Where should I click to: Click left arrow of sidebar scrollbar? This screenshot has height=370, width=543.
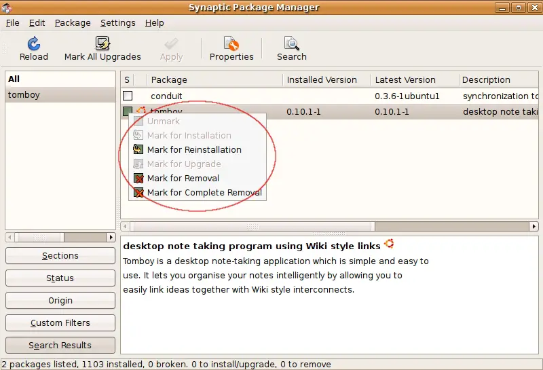tap(10, 238)
